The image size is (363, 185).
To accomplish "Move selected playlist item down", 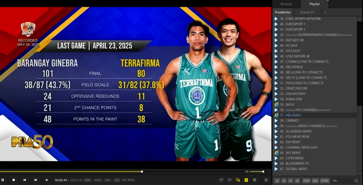I will pyautogui.click(x=291, y=180).
